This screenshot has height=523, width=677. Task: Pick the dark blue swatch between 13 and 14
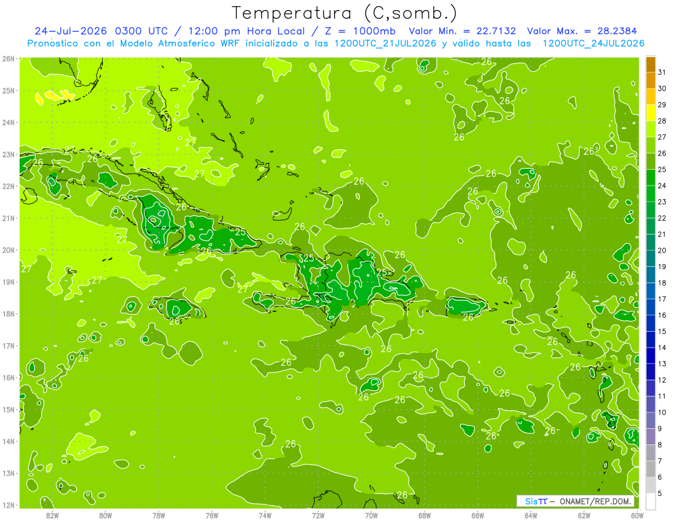[650, 355]
